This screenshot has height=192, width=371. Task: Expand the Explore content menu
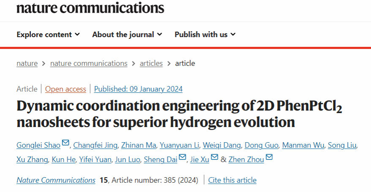(x=48, y=35)
